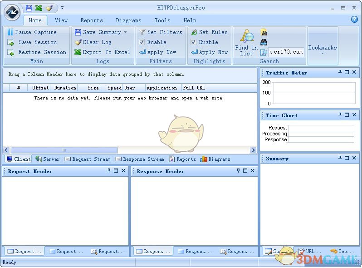This screenshot has height=268, width=362.
Task: Click Restore Session in Main group
Action: tap(42, 52)
